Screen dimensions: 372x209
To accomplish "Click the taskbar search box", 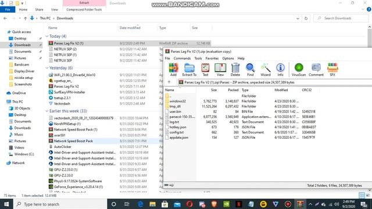I will coord(60,204).
